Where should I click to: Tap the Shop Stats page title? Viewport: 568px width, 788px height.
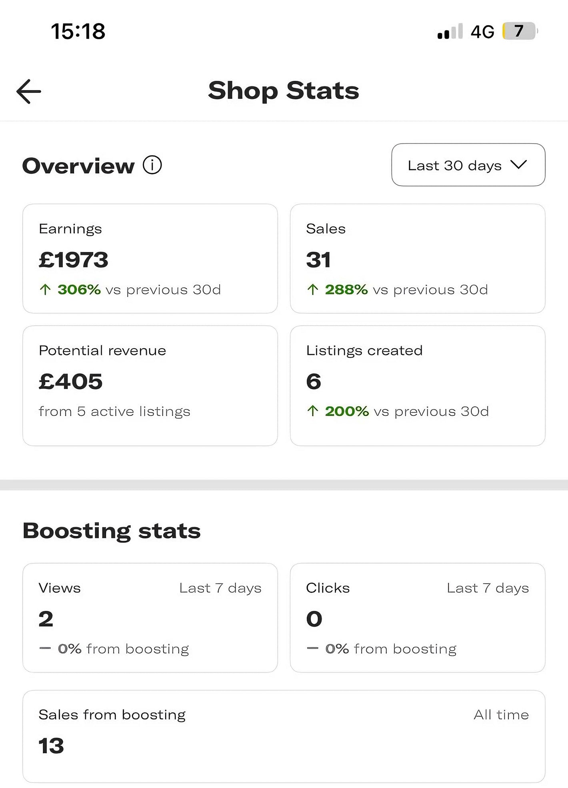284,90
